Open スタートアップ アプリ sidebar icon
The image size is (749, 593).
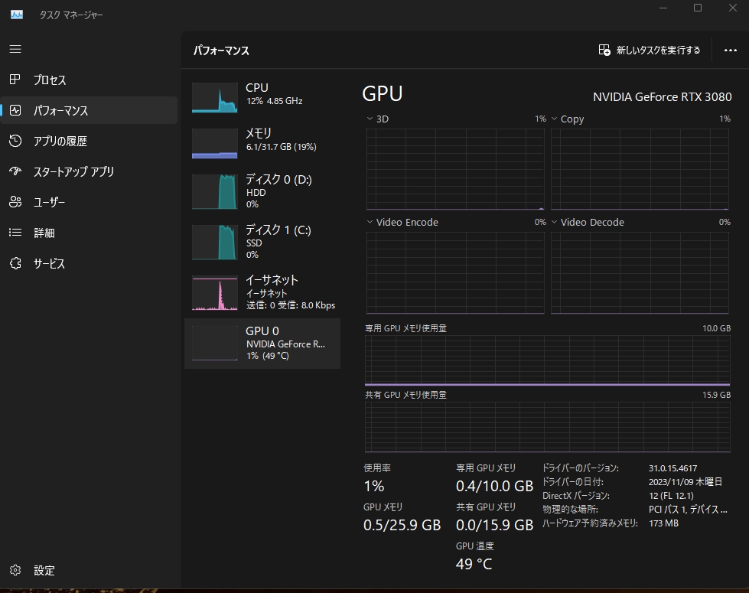click(15, 171)
